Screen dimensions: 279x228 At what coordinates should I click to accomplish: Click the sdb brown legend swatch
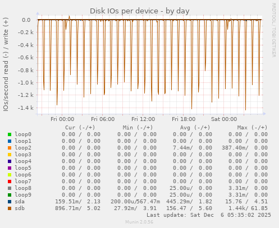(x=10, y=208)
